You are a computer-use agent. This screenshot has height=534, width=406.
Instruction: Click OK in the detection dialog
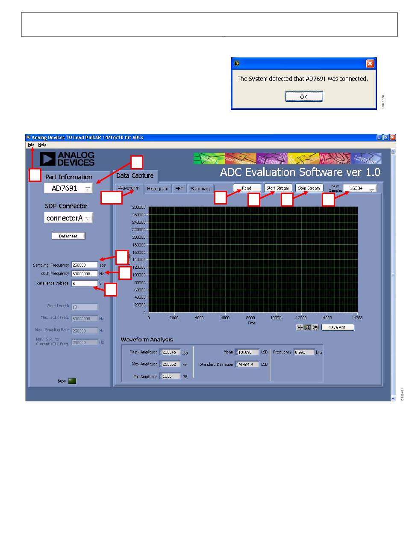(304, 97)
